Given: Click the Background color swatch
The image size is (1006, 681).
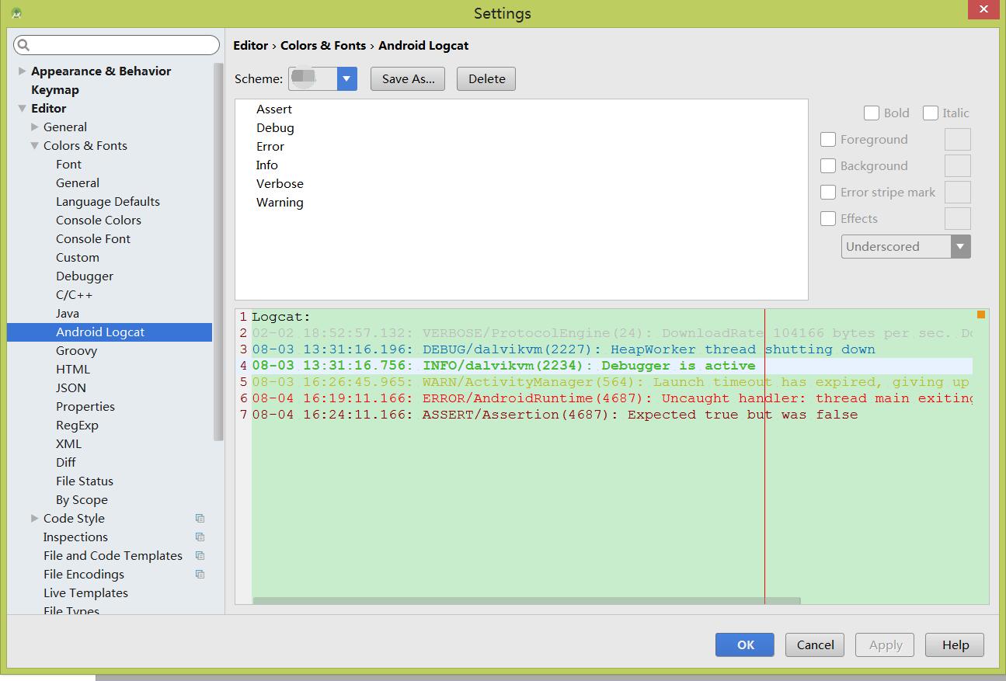Looking at the screenshot, I should click(x=957, y=166).
